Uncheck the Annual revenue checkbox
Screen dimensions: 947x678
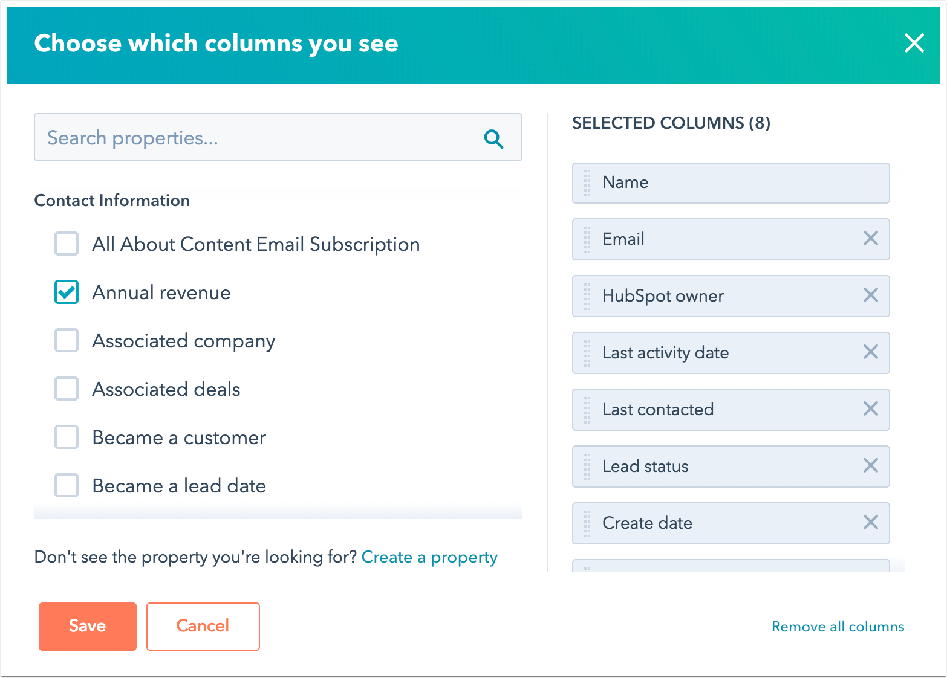67,292
